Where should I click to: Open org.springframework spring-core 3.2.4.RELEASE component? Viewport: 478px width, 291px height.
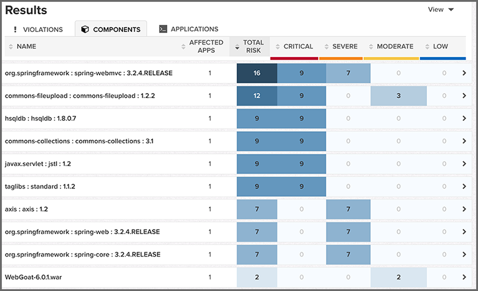pos(82,254)
